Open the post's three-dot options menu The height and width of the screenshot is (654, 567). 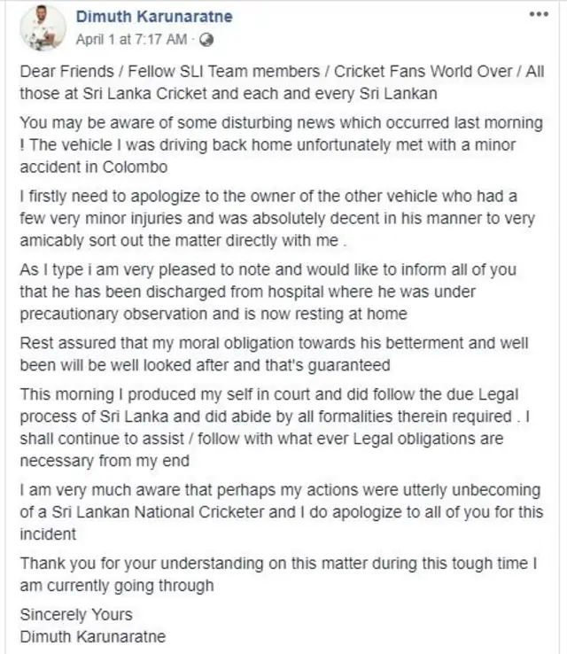tap(538, 16)
